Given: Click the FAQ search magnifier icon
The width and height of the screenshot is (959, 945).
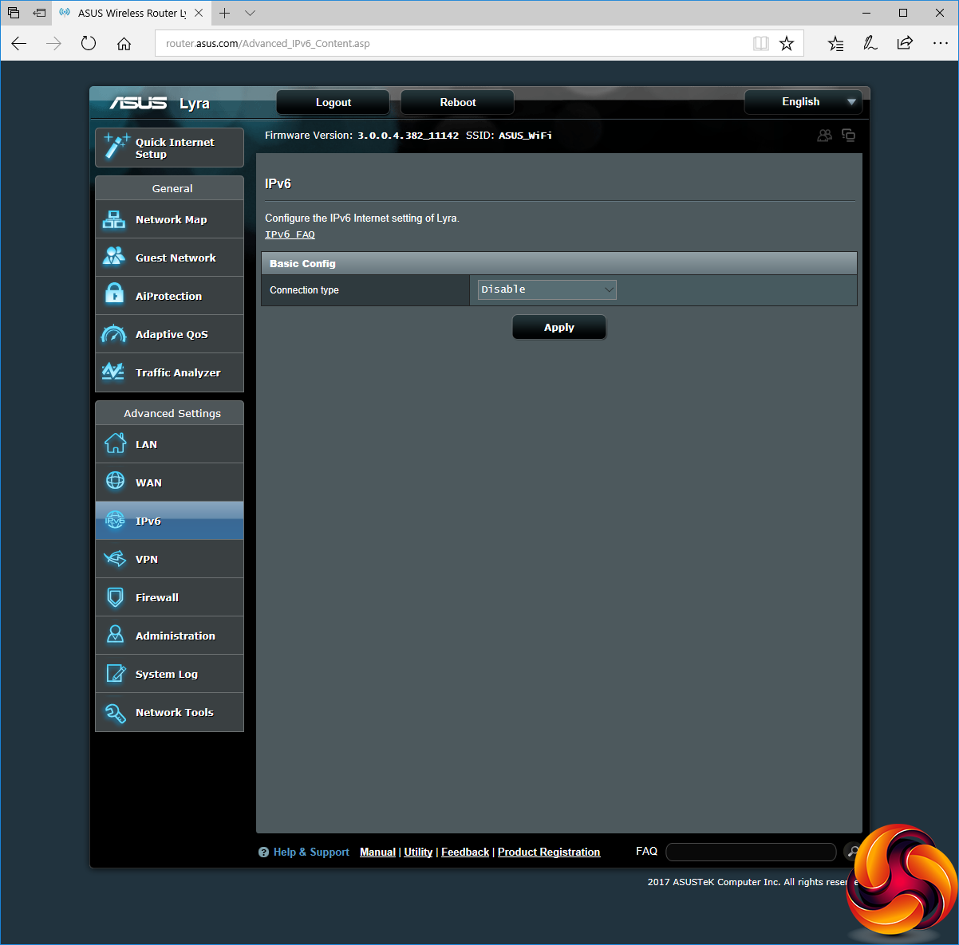Looking at the screenshot, I should coord(851,852).
